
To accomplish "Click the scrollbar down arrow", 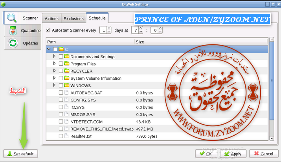I will [x=272, y=138].
